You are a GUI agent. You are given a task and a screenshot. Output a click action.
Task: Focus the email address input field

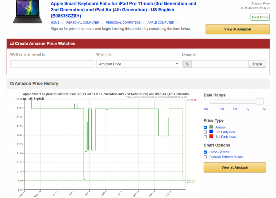(x=52, y=64)
